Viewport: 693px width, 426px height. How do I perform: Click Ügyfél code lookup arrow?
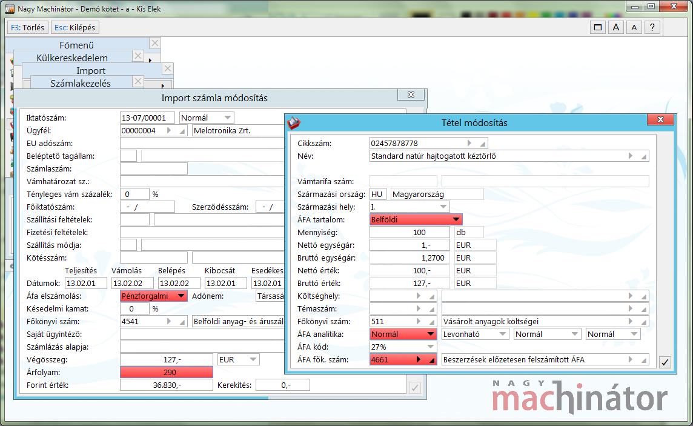click(x=169, y=130)
